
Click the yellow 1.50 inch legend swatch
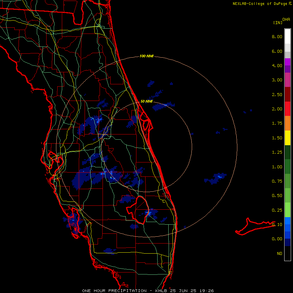pos(287,138)
